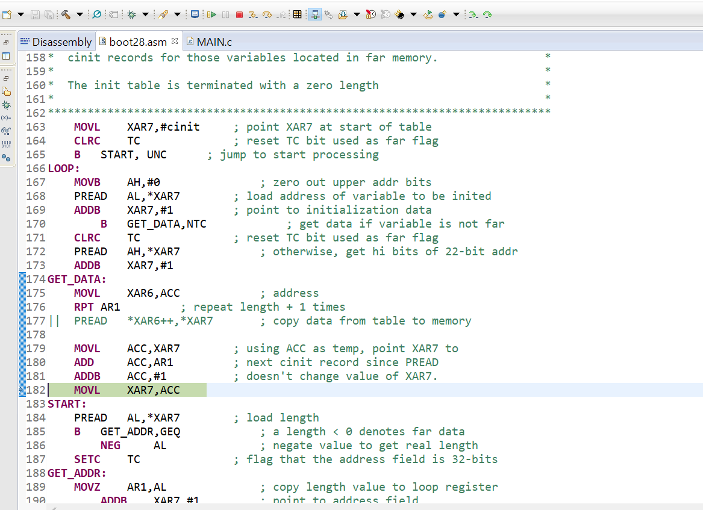The image size is (703, 510).
Task: Click the Terminate red square icon
Action: click(x=238, y=14)
